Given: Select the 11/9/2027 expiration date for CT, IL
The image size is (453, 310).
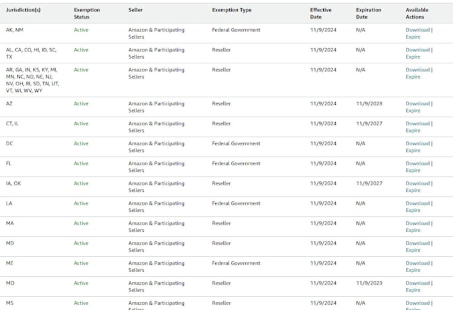Looking at the screenshot, I should click(x=369, y=123).
